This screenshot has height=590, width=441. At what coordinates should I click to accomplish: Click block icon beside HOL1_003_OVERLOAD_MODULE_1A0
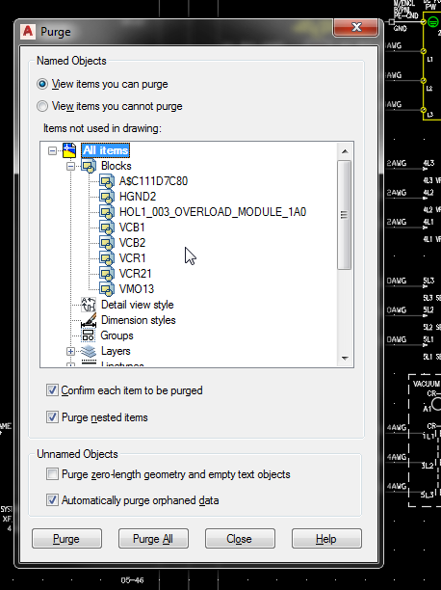(x=107, y=212)
